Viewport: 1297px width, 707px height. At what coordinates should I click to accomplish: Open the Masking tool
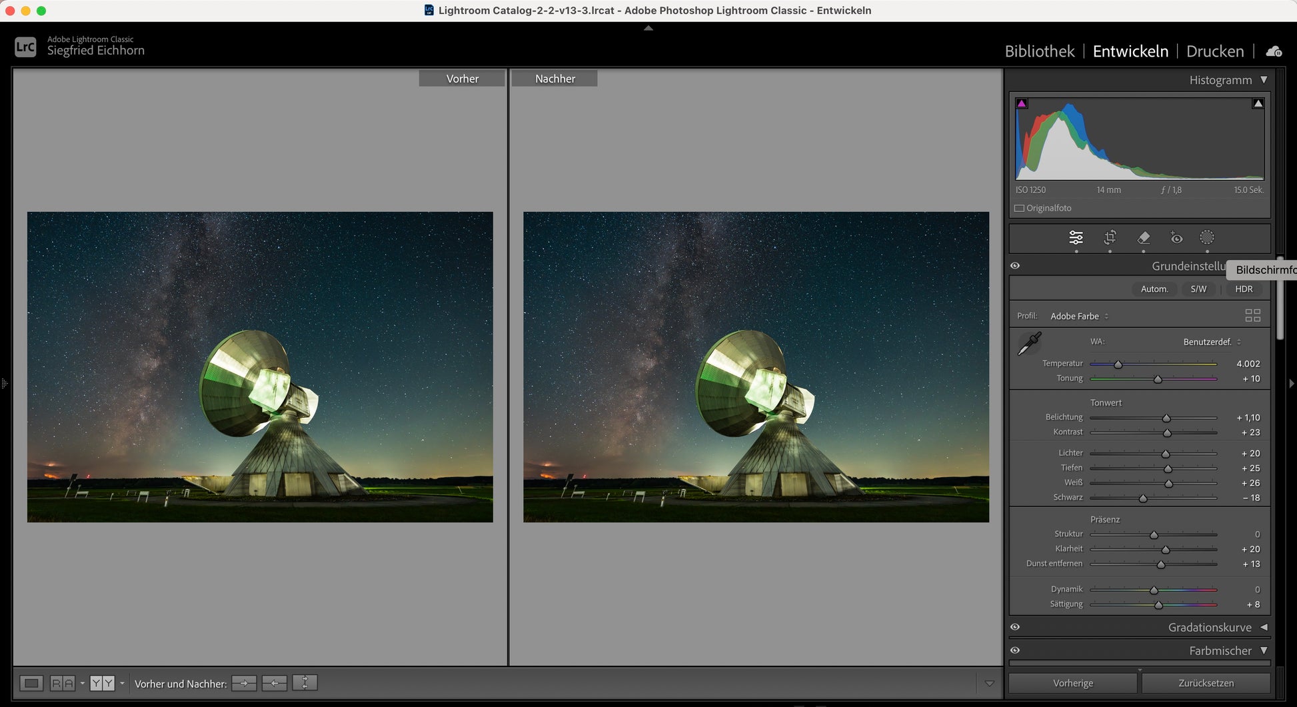coord(1207,238)
